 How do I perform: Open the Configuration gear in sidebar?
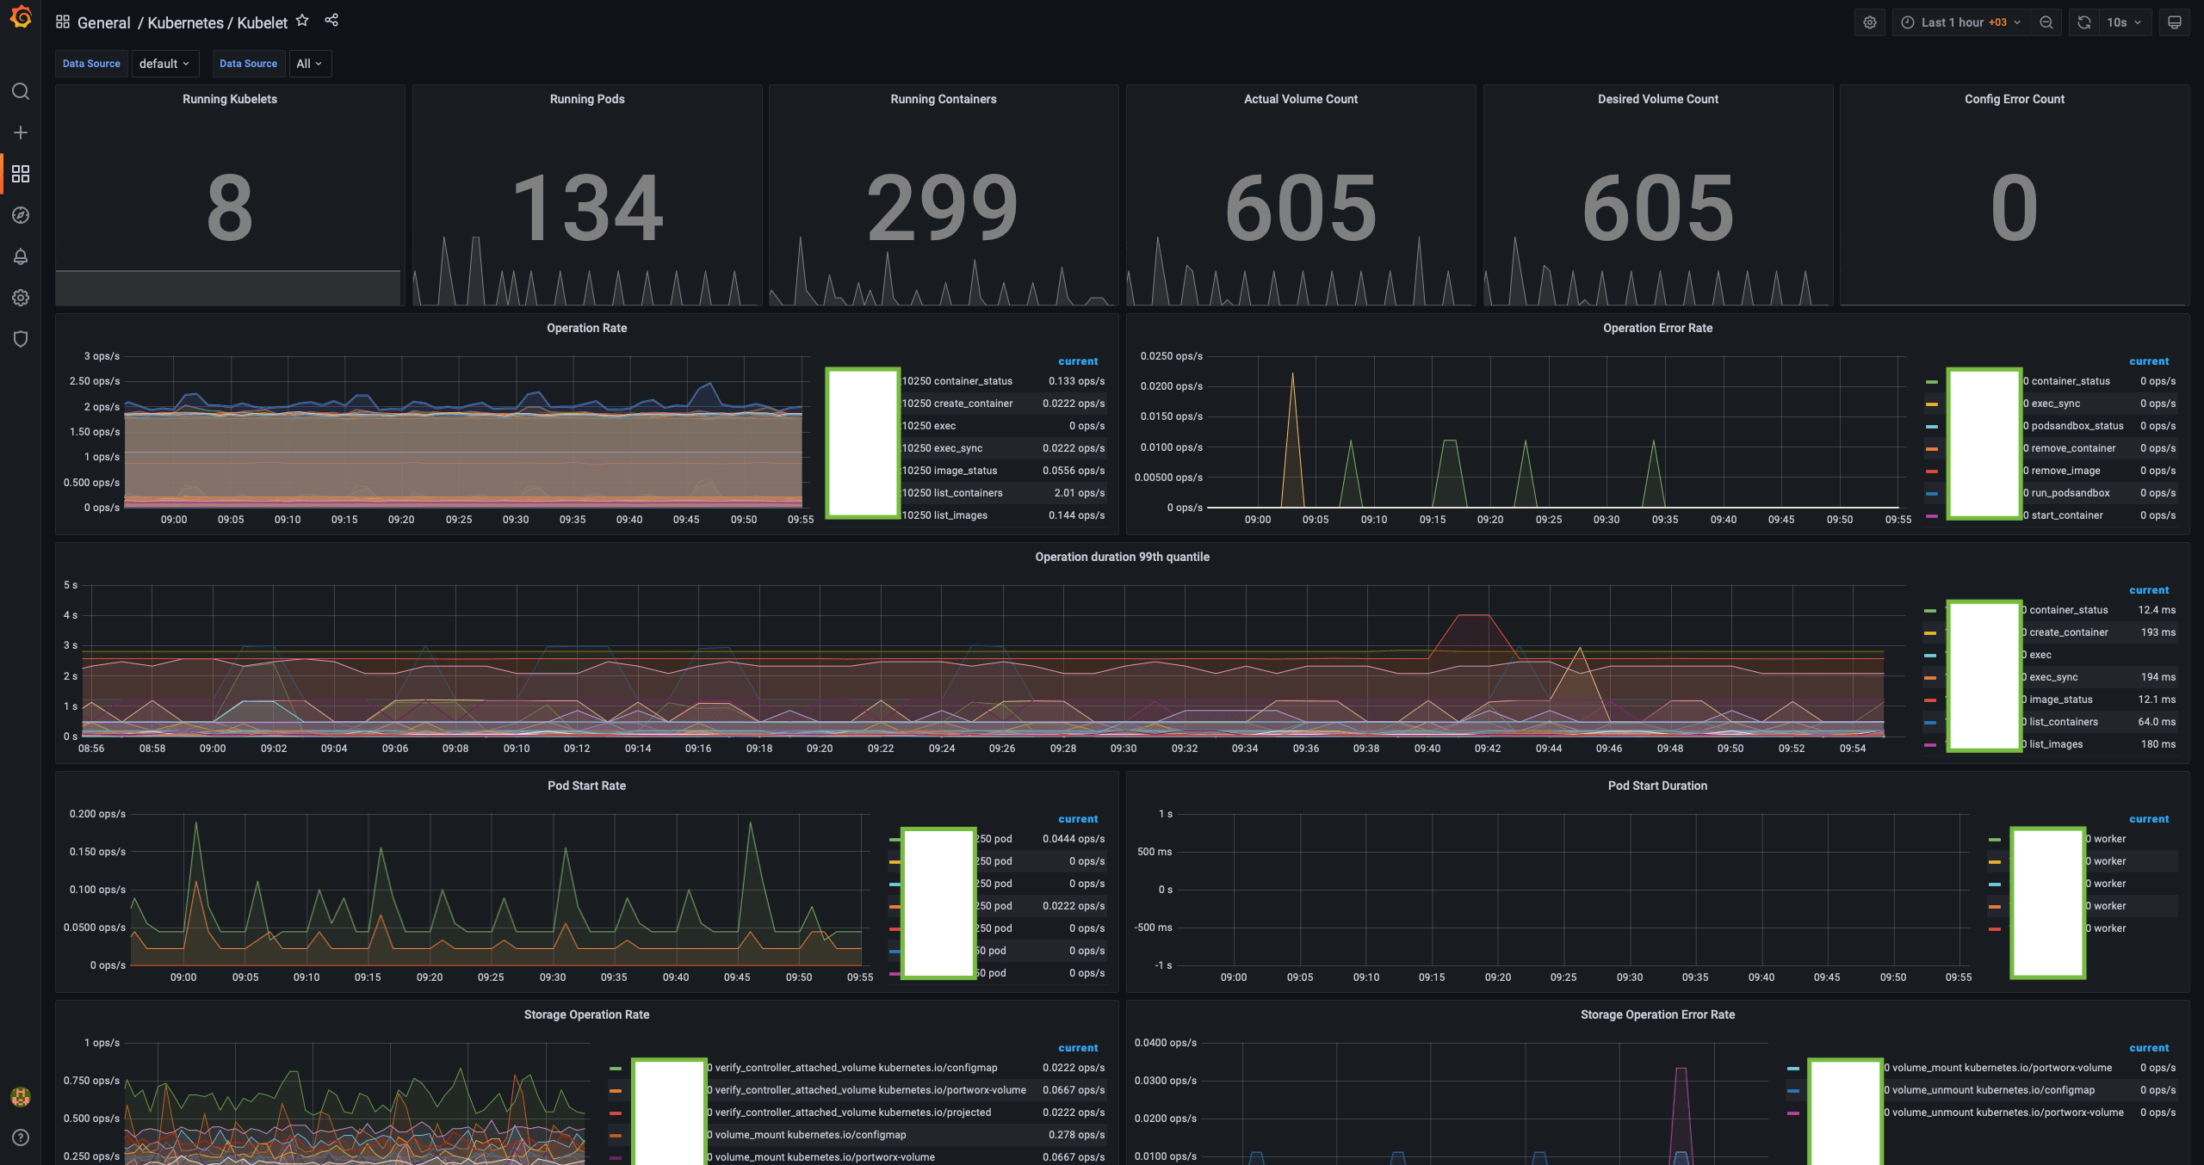[21, 298]
